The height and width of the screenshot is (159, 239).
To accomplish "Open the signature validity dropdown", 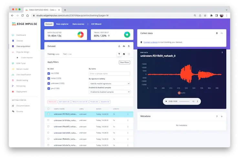I will [109, 84].
